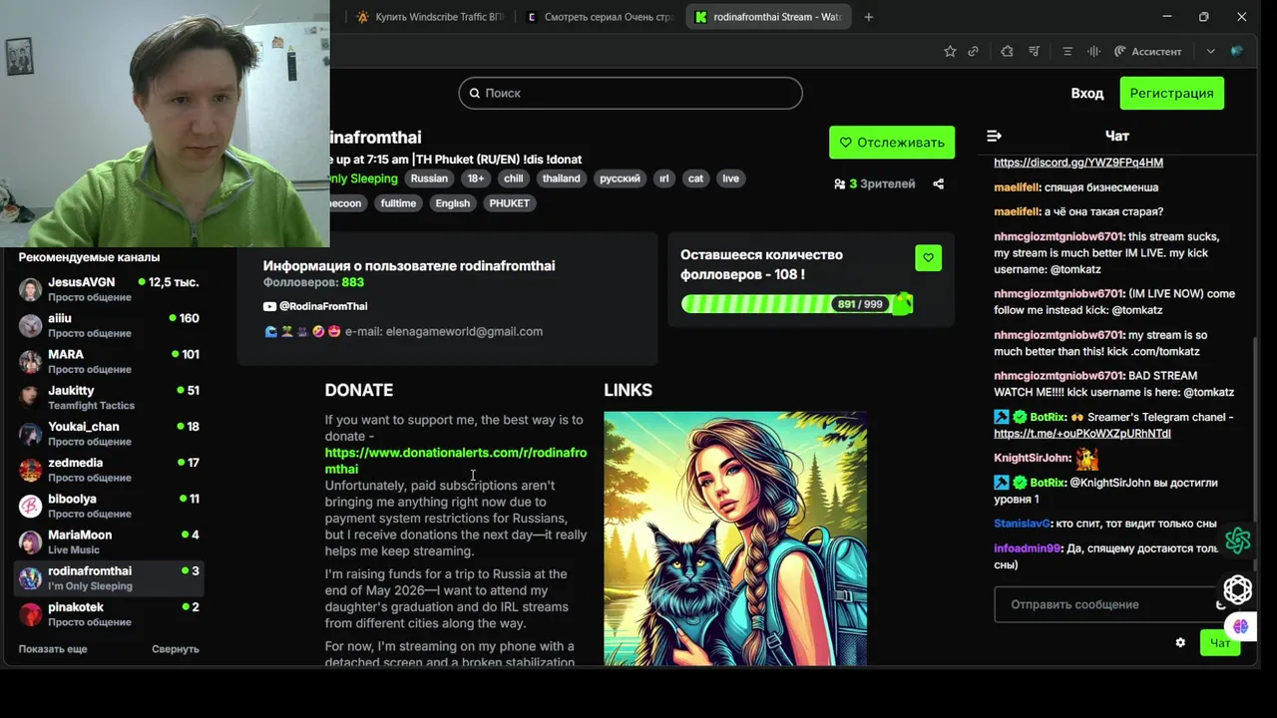Screen dimensions: 1277x718
Task: Open browser extensions puzzle icon
Action: tap(1007, 51)
